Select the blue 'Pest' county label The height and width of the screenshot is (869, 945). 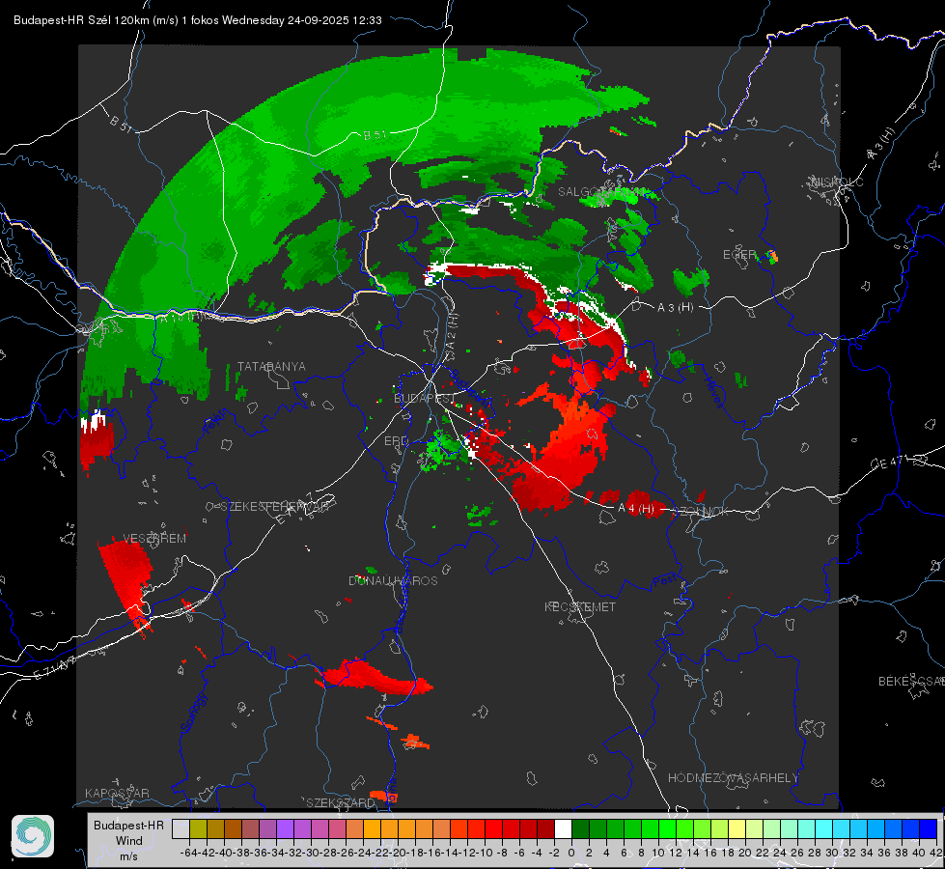click(664, 581)
